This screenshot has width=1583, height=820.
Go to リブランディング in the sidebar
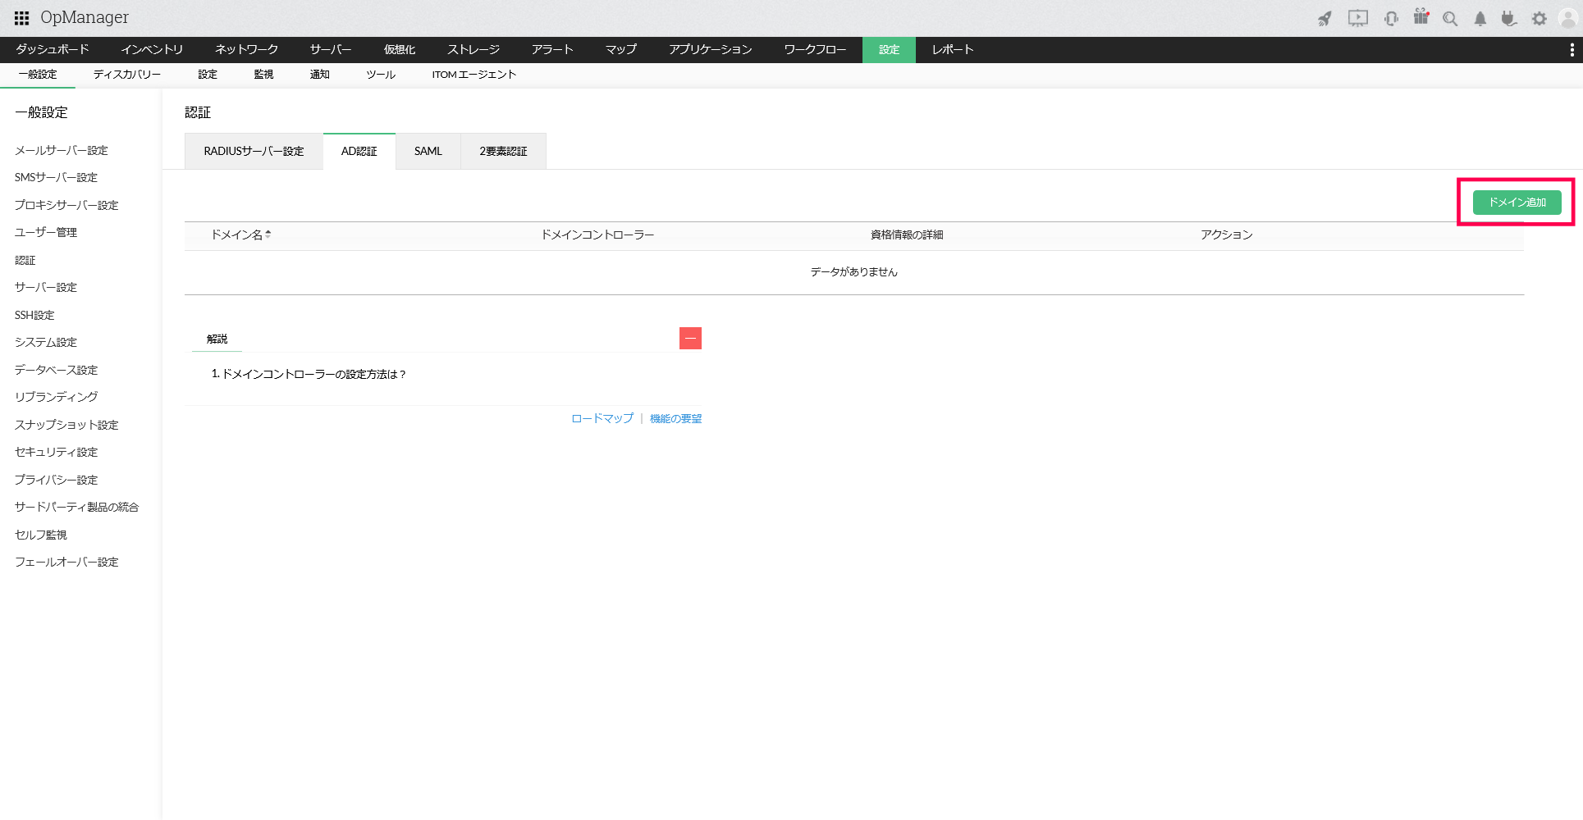click(x=56, y=397)
